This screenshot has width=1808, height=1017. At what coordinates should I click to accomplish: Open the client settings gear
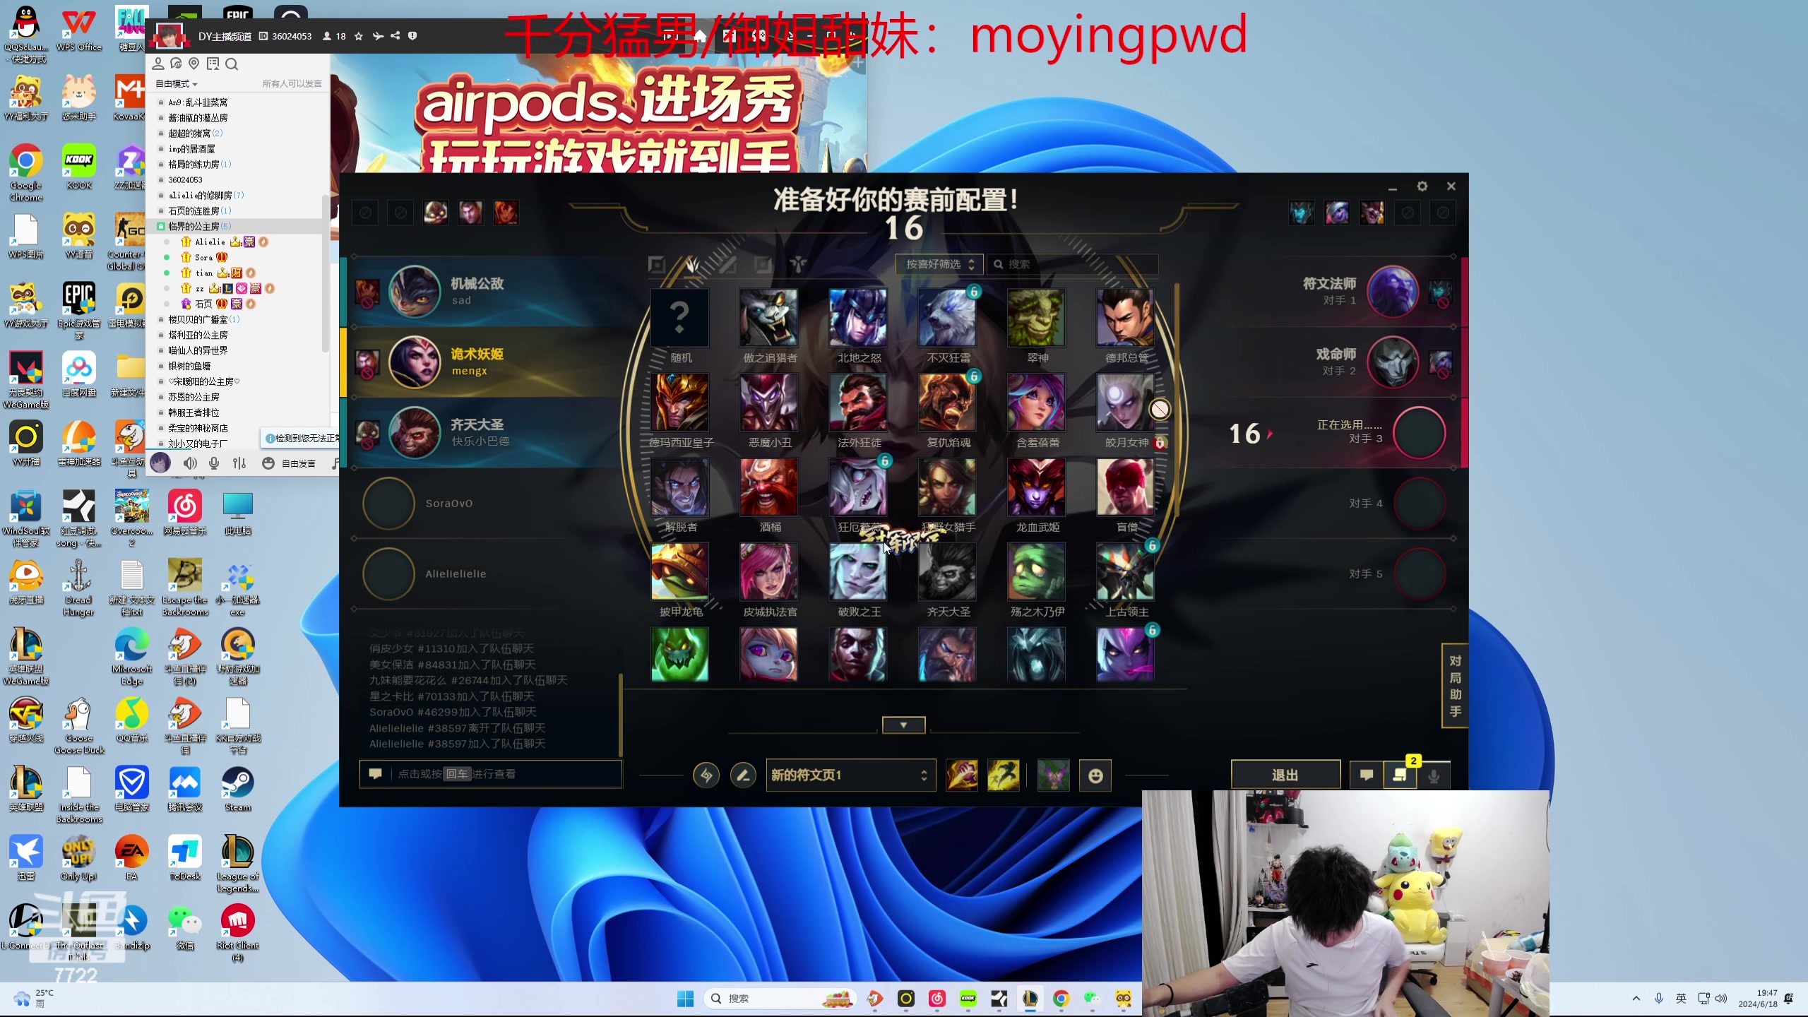[x=1422, y=186]
